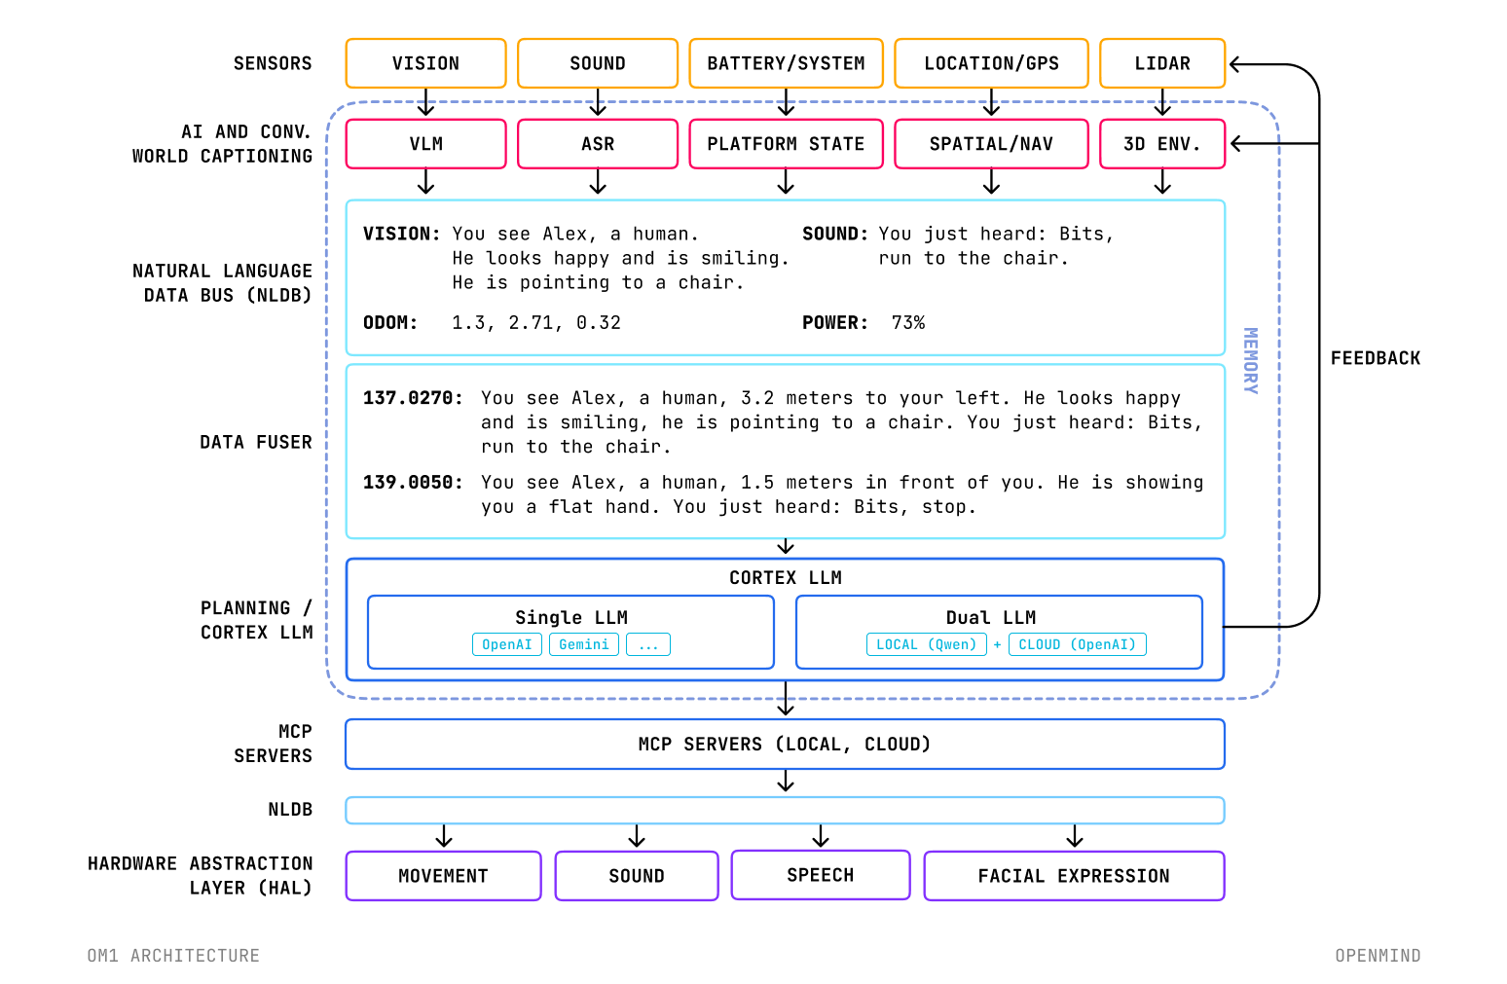
Task: Click the MOVEMENT hardware box
Action: tap(443, 876)
